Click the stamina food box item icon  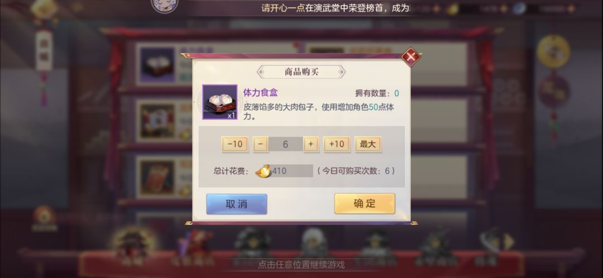tap(219, 102)
